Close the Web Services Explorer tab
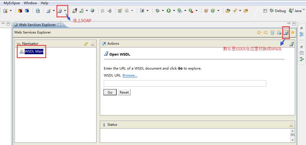The width and height of the screenshot is (306, 145). tap(60, 25)
